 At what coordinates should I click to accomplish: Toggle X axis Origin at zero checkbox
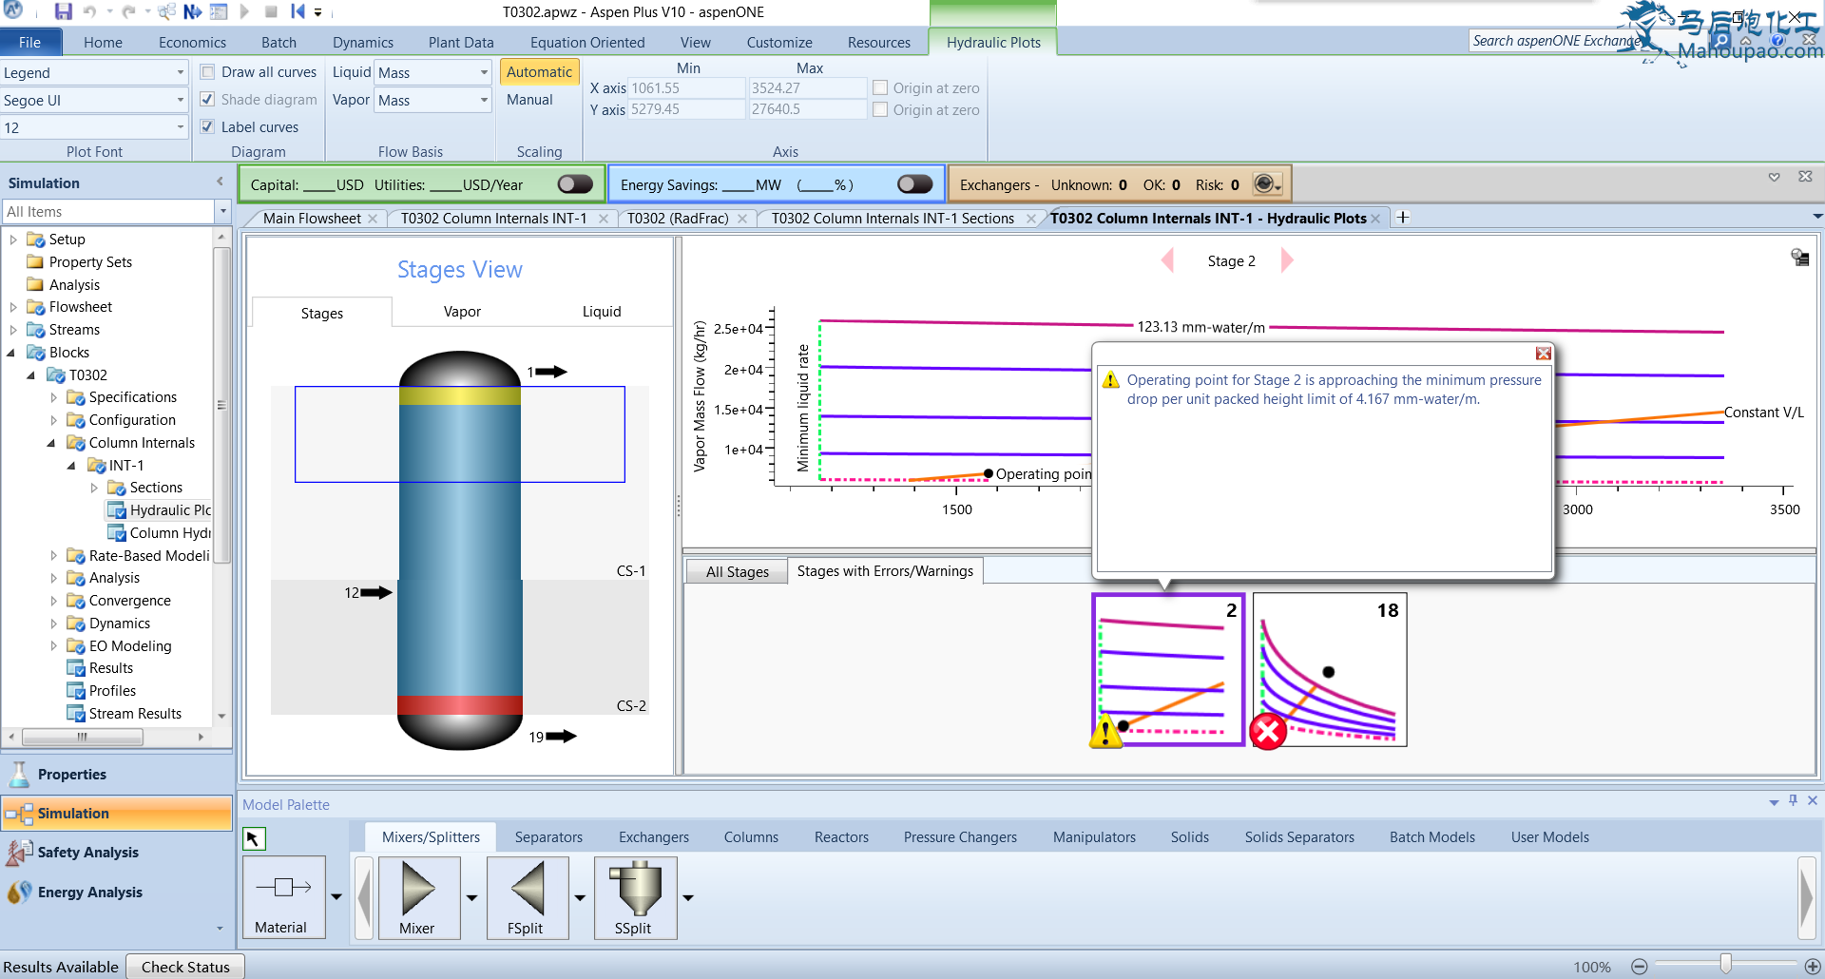pyautogui.click(x=880, y=87)
